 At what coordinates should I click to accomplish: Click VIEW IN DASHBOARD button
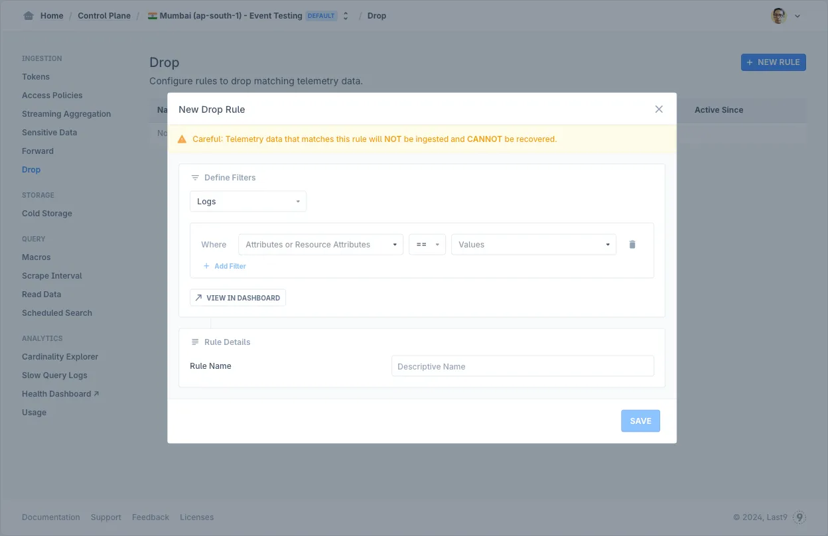[x=238, y=298]
